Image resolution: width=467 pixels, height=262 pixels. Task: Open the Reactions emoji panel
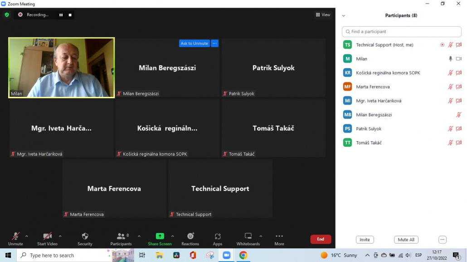[190, 238]
